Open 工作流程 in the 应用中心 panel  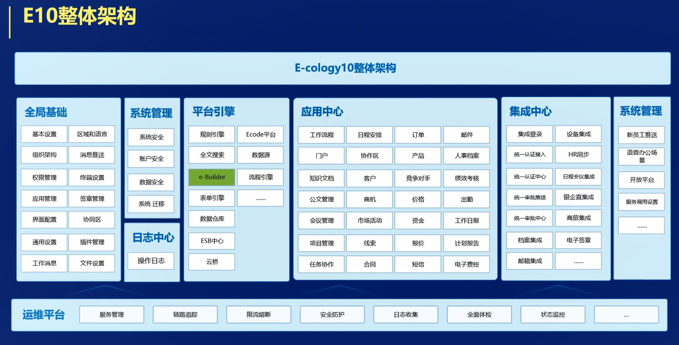[321, 134]
